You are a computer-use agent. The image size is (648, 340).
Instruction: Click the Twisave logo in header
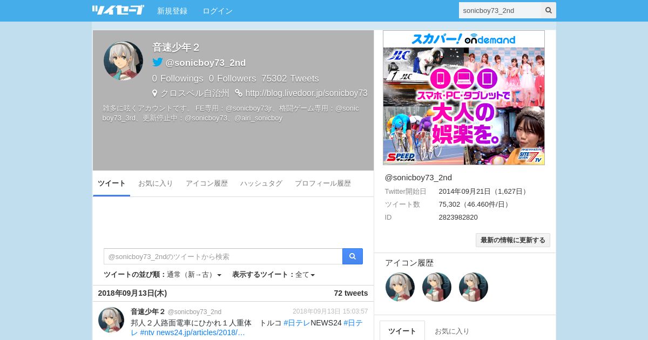pos(118,10)
